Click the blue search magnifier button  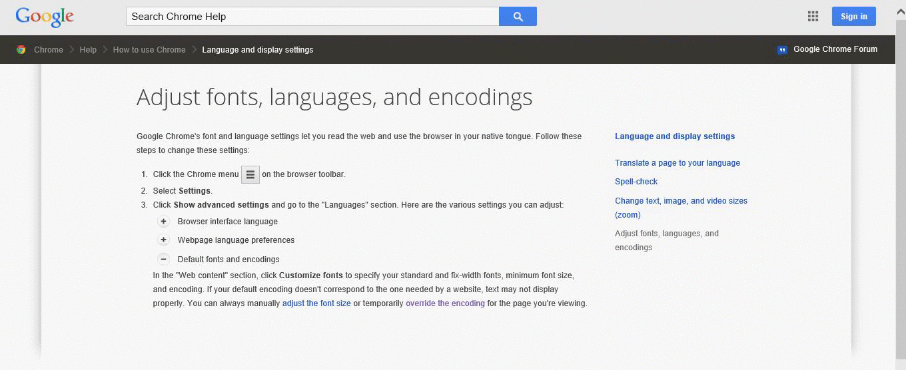point(518,17)
